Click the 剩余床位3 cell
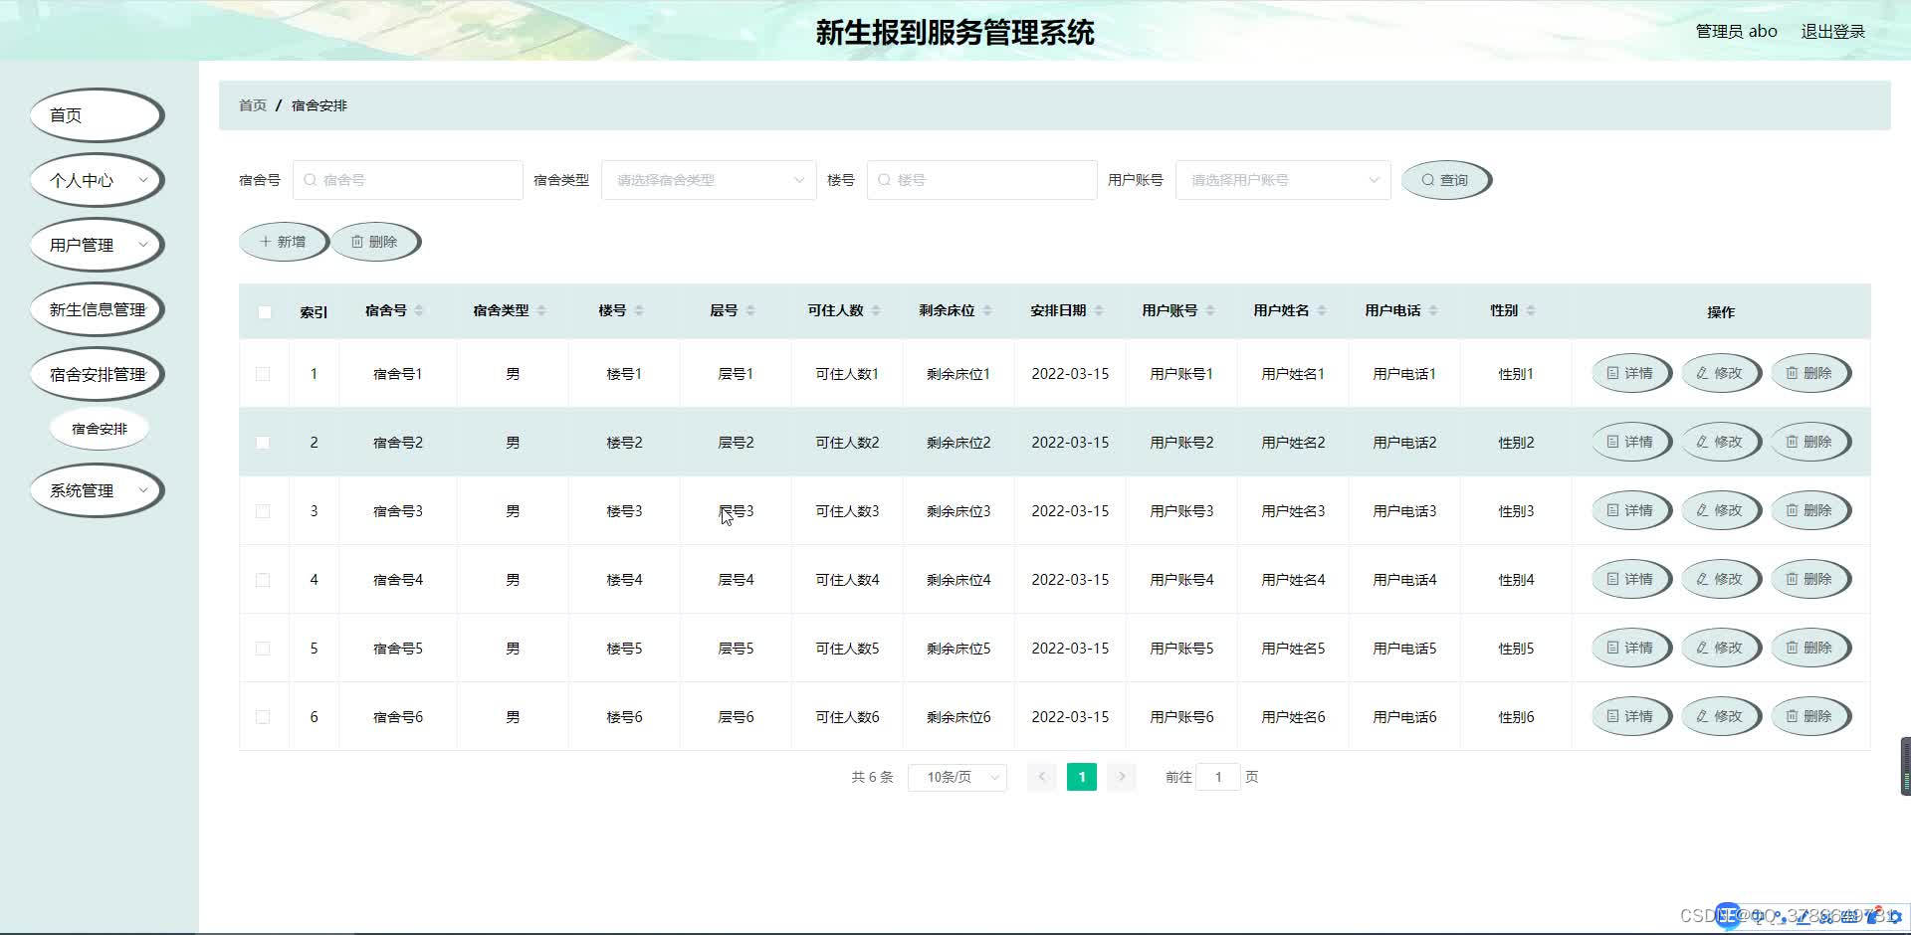 point(958,511)
